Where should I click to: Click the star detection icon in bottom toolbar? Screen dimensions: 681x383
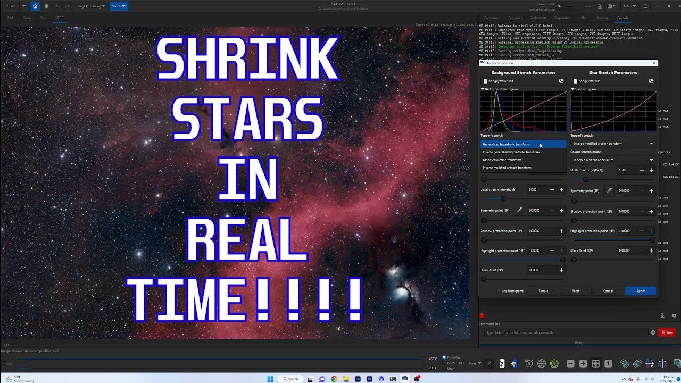[514, 364]
